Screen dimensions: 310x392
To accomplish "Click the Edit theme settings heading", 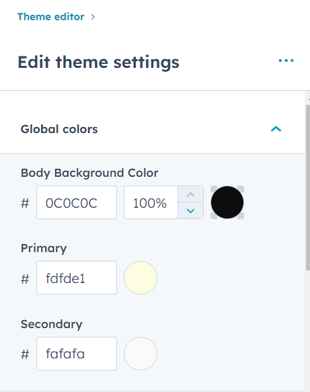I will pyautogui.click(x=98, y=63).
